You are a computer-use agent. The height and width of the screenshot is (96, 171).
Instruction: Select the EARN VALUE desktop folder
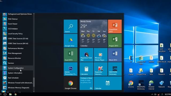click(161, 59)
